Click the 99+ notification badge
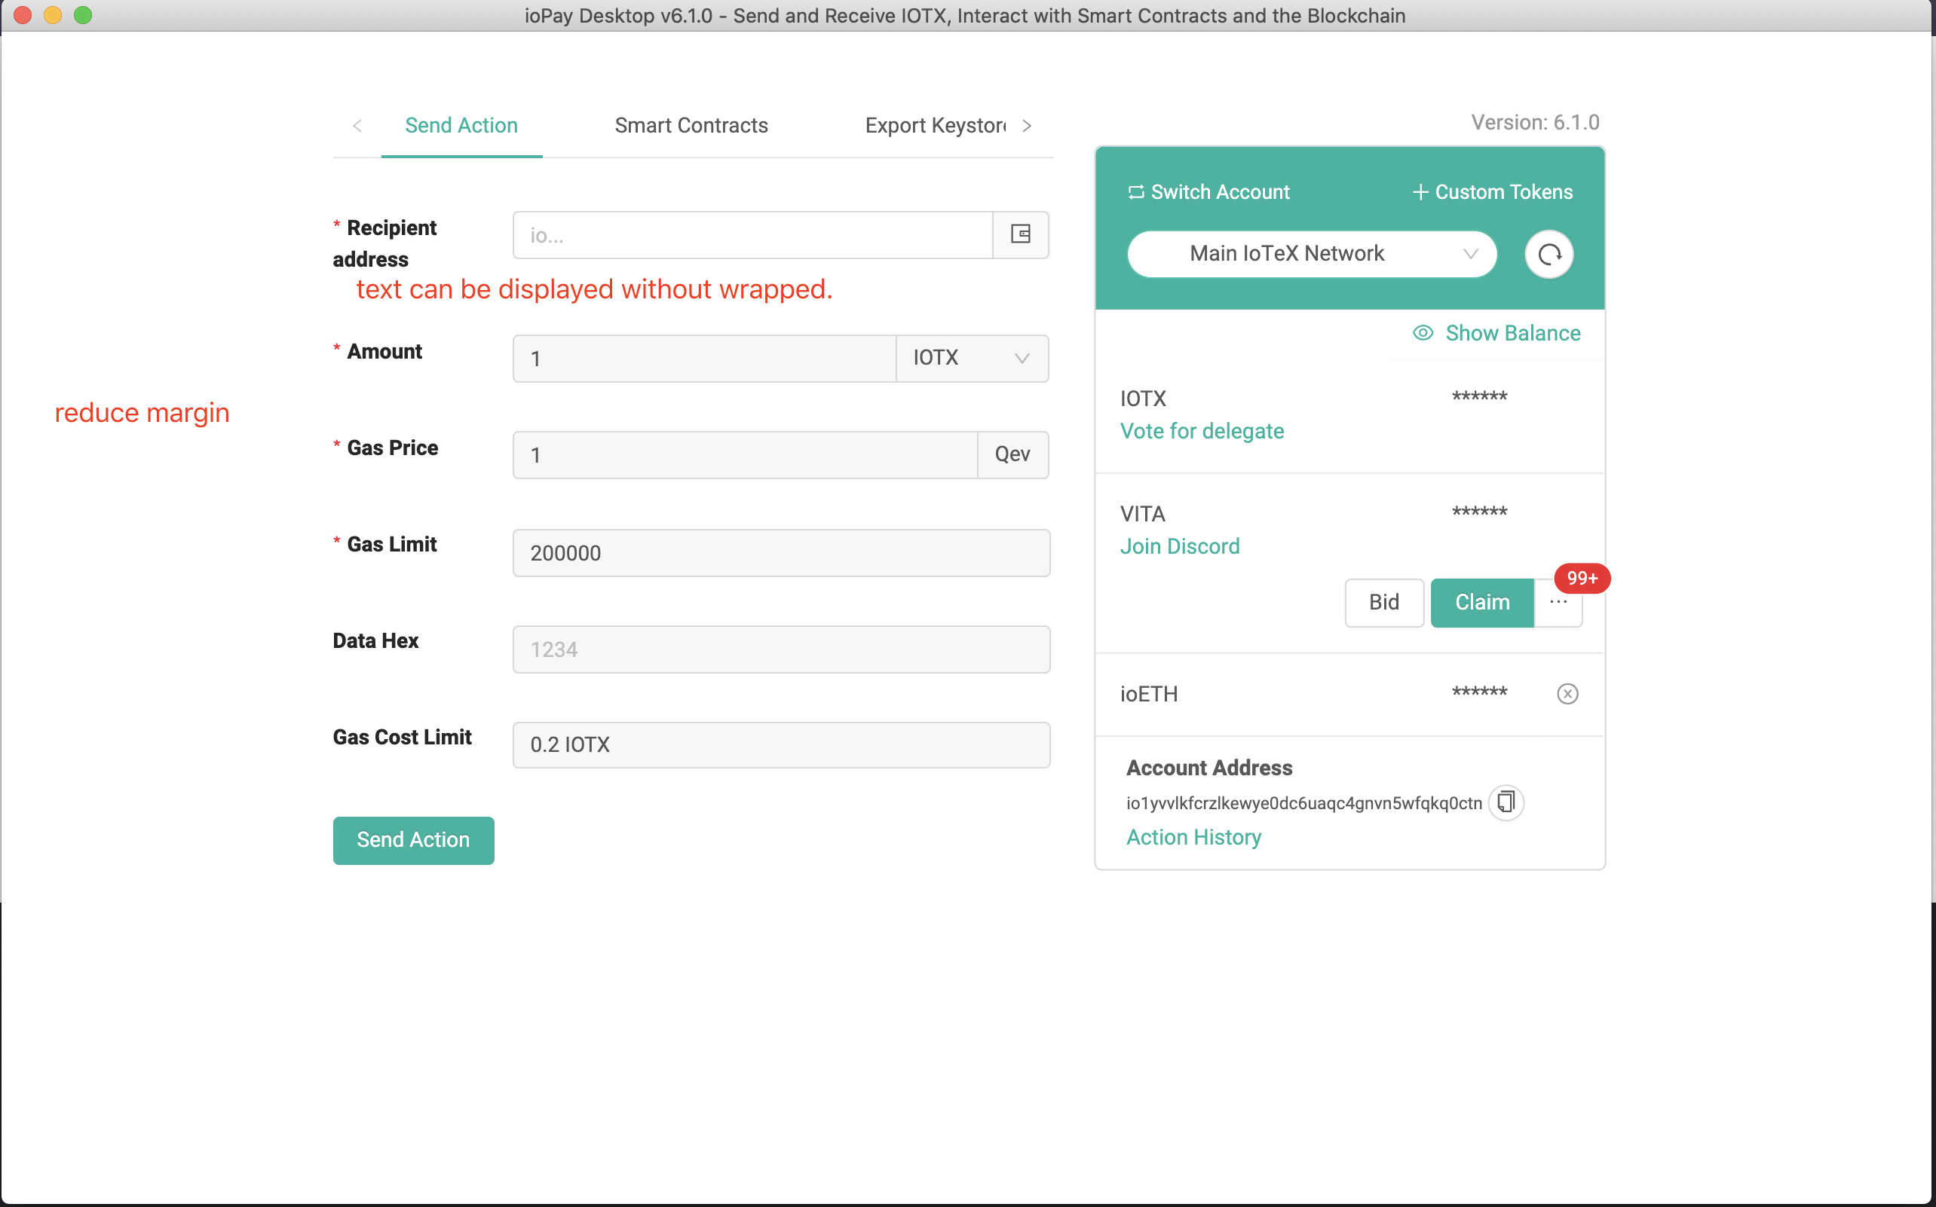 pyautogui.click(x=1582, y=578)
